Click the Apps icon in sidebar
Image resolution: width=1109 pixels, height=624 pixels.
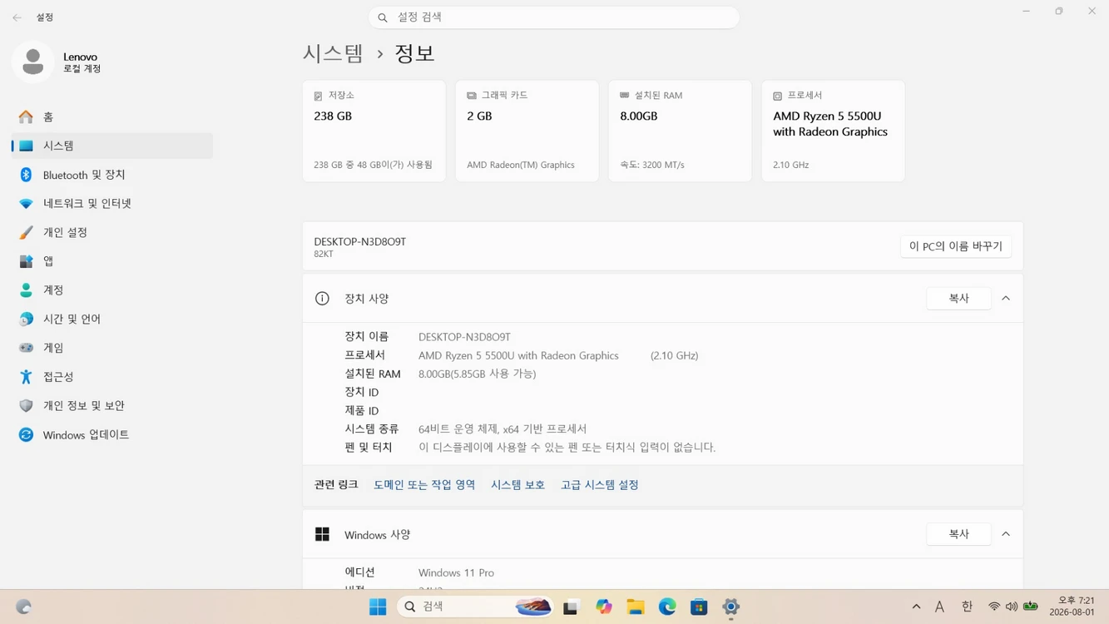27,261
